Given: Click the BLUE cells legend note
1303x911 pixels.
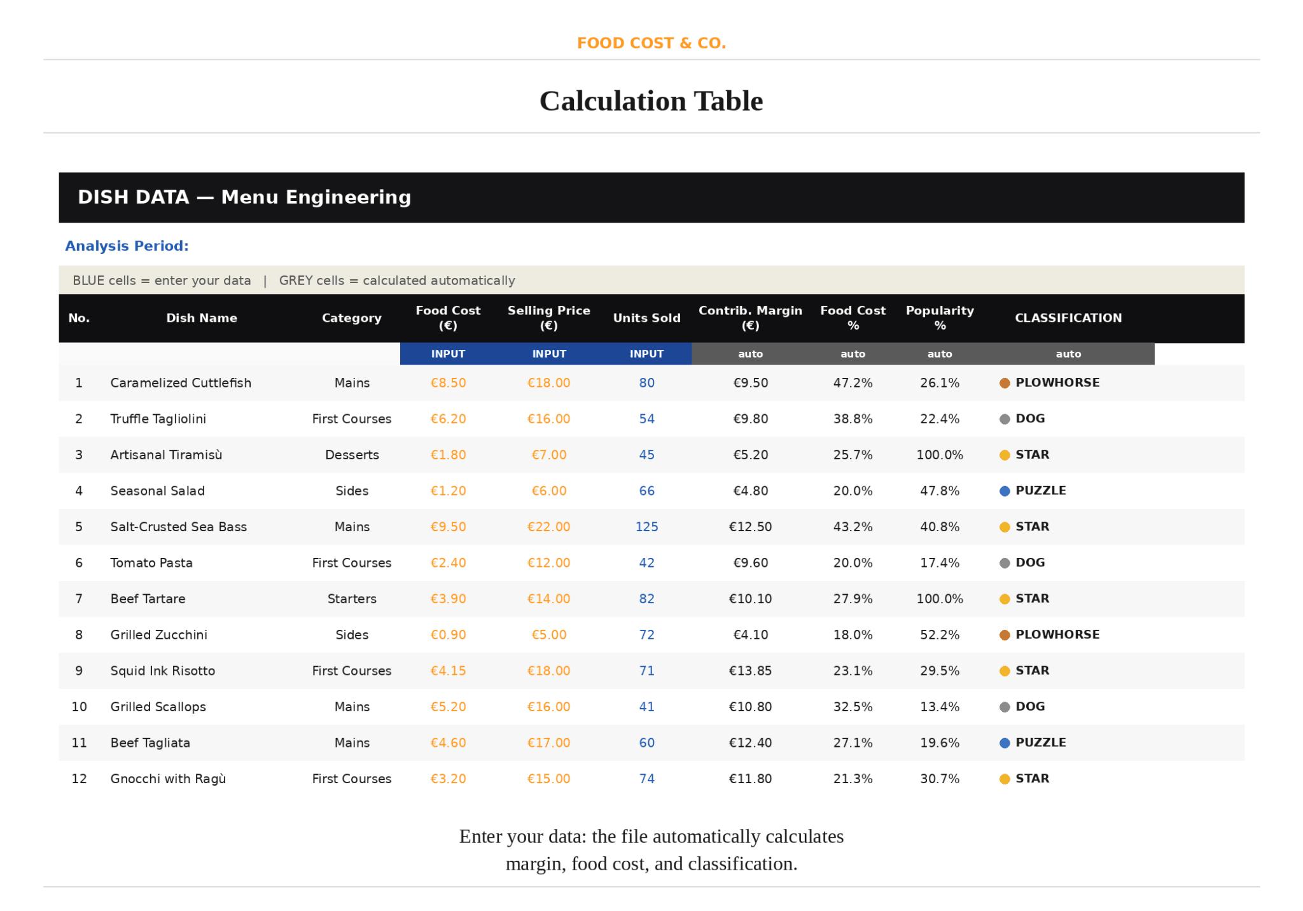Looking at the screenshot, I should click(x=162, y=281).
